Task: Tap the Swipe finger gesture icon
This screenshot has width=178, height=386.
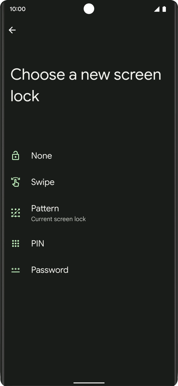Action: point(15,182)
